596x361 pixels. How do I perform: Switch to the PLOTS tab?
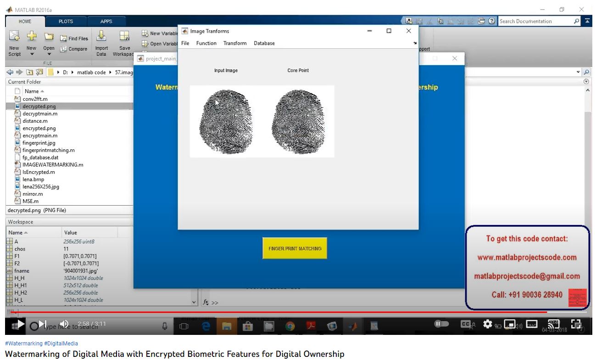coord(66,21)
